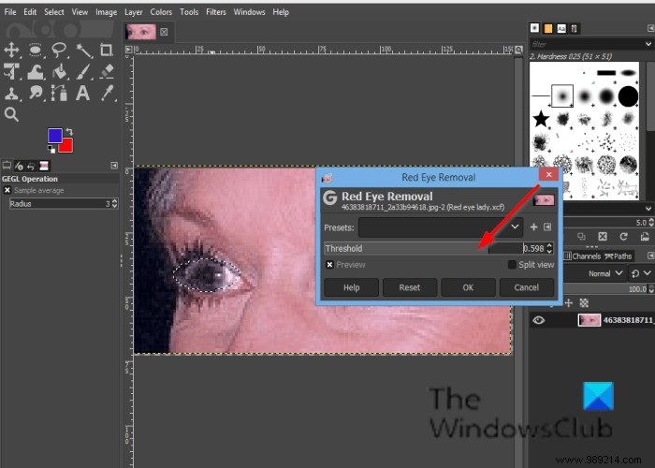The width and height of the screenshot is (655, 468).
Task: Reset colors to black and white
Action: [51, 149]
